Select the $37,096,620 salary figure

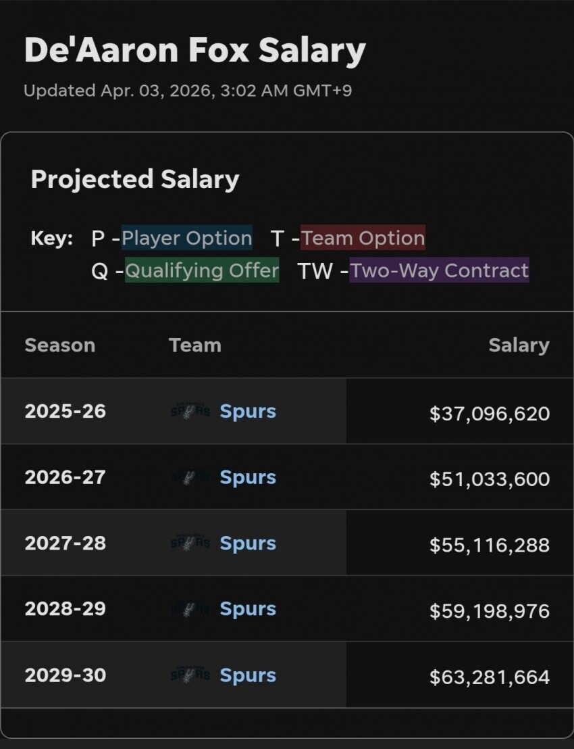coord(489,412)
